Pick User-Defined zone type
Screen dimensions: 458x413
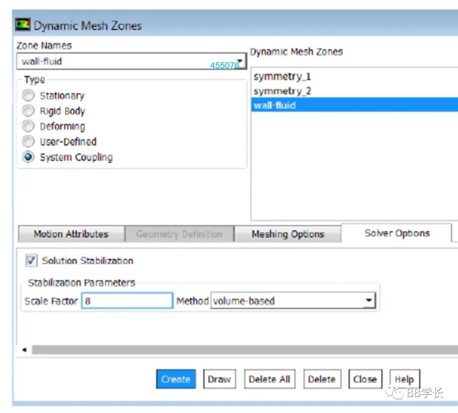click(28, 141)
